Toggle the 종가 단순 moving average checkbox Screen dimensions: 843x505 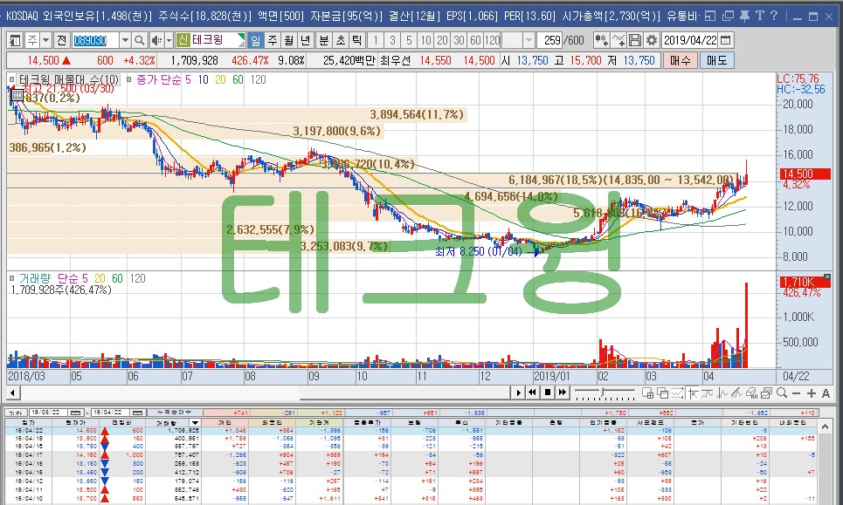tap(128, 79)
